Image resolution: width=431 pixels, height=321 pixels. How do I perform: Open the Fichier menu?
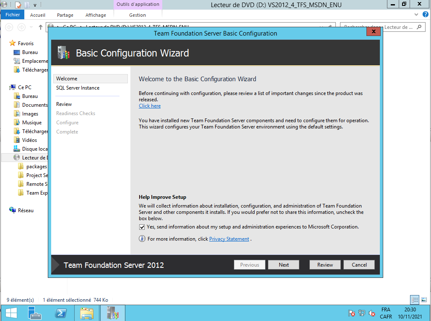click(x=13, y=15)
